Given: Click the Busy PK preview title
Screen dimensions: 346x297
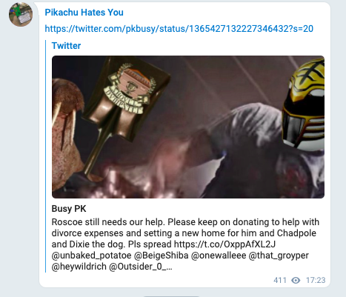Looking at the screenshot, I should (69, 209).
